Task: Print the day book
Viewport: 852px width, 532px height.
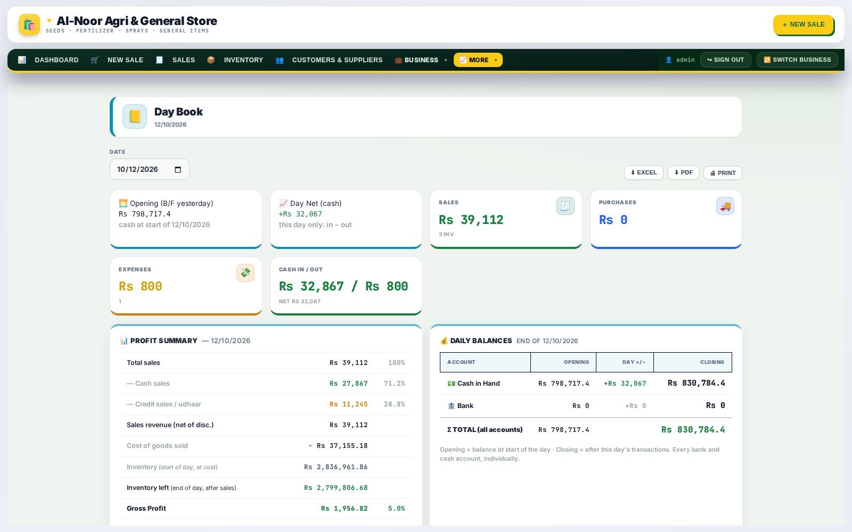Action: (x=723, y=173)
